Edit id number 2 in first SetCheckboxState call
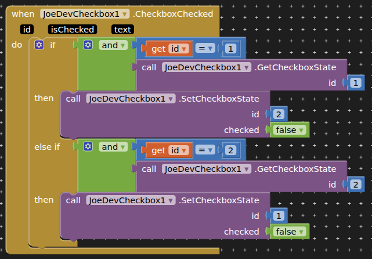The width and height of the screenshot is (372, 259). (279, 114)
